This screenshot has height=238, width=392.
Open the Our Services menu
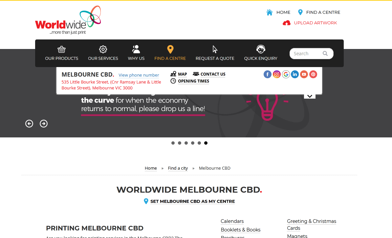point(103,53)
